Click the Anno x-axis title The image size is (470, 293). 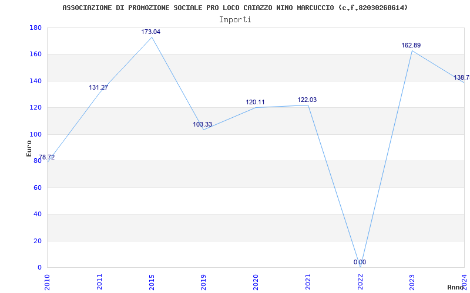click(455, 287)
